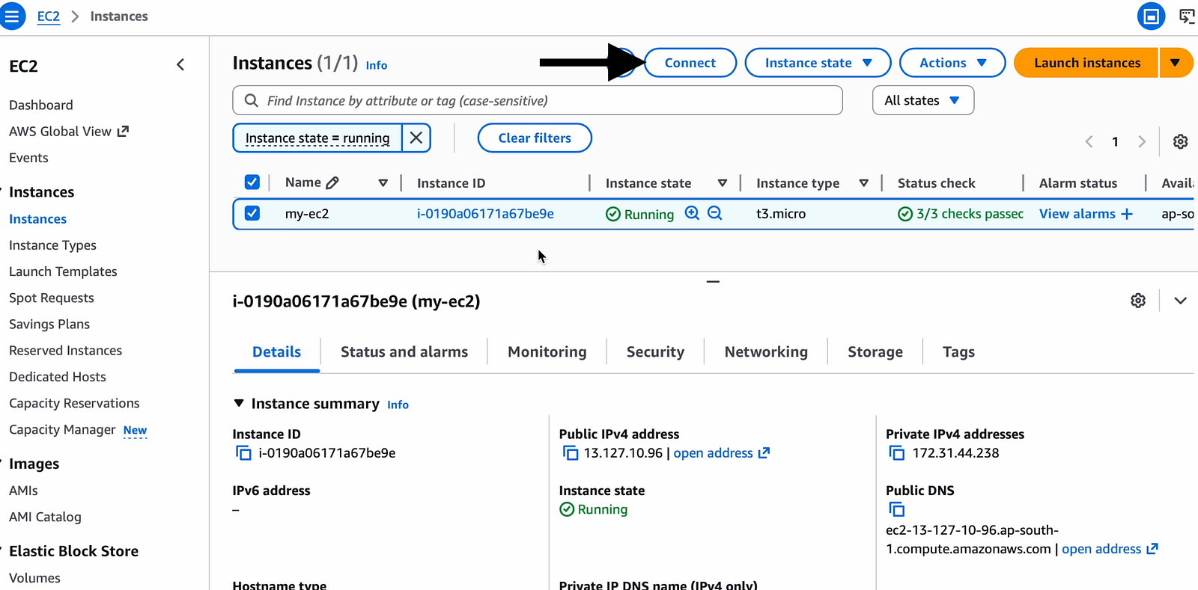Open Launch Templates in the sidebar
Screen dimensions: 1198x590
pyautogui.click(x=63, y=271)
